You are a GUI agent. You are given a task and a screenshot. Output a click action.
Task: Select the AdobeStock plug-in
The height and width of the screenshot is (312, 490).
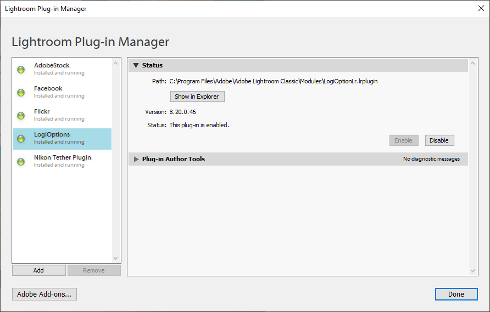point(62,69)
